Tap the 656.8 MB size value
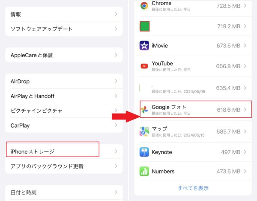257x201 pixels. [228, 66]
